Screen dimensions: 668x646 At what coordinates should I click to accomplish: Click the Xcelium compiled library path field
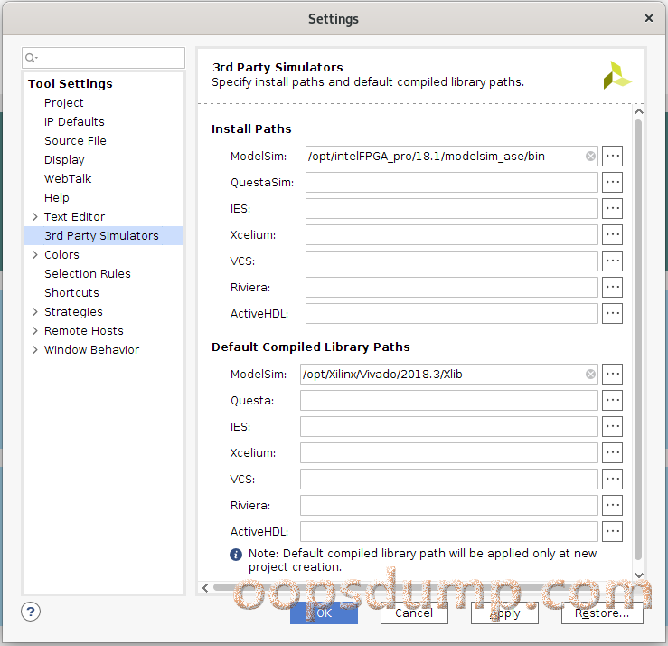pyautogui.click(x=449, y=453)
